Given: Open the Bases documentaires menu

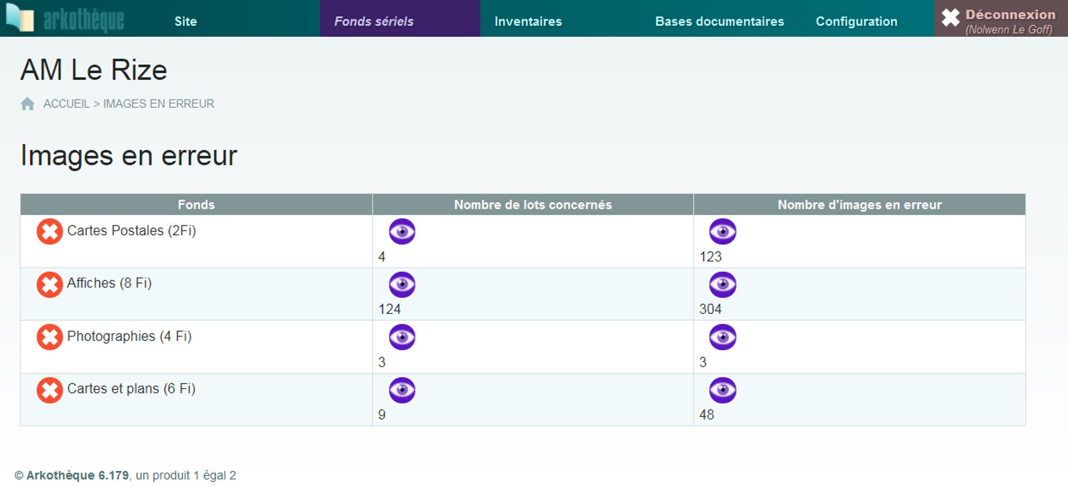Looking at the screenshot, I should tap(719, 21).
